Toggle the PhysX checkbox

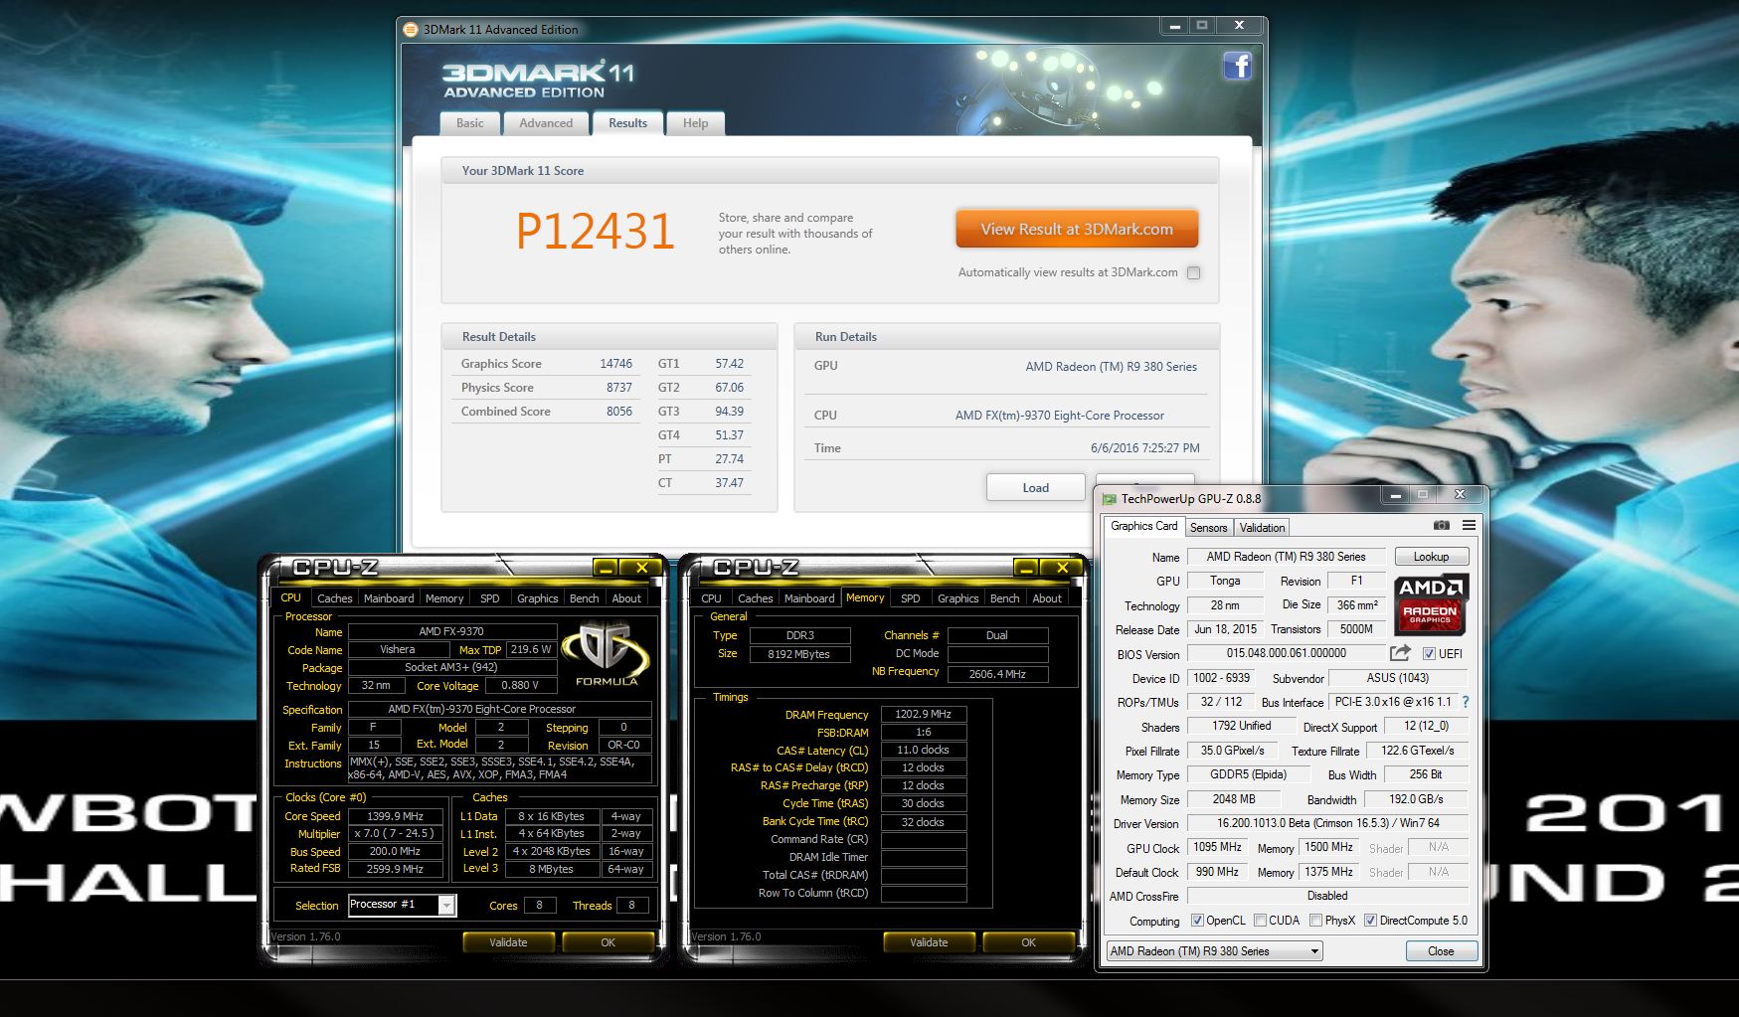coord(1315,921)
